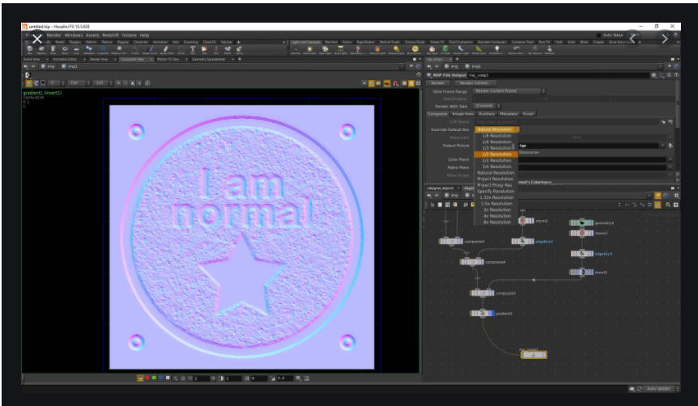Click the rop_comp1 node in network
The height and width of the screenshot is (406, 698).
click(532, 354)
